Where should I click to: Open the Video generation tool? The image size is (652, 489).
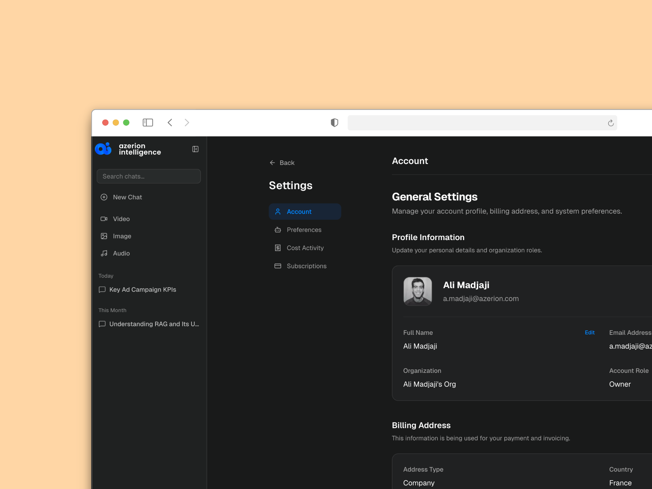point(121,219)
